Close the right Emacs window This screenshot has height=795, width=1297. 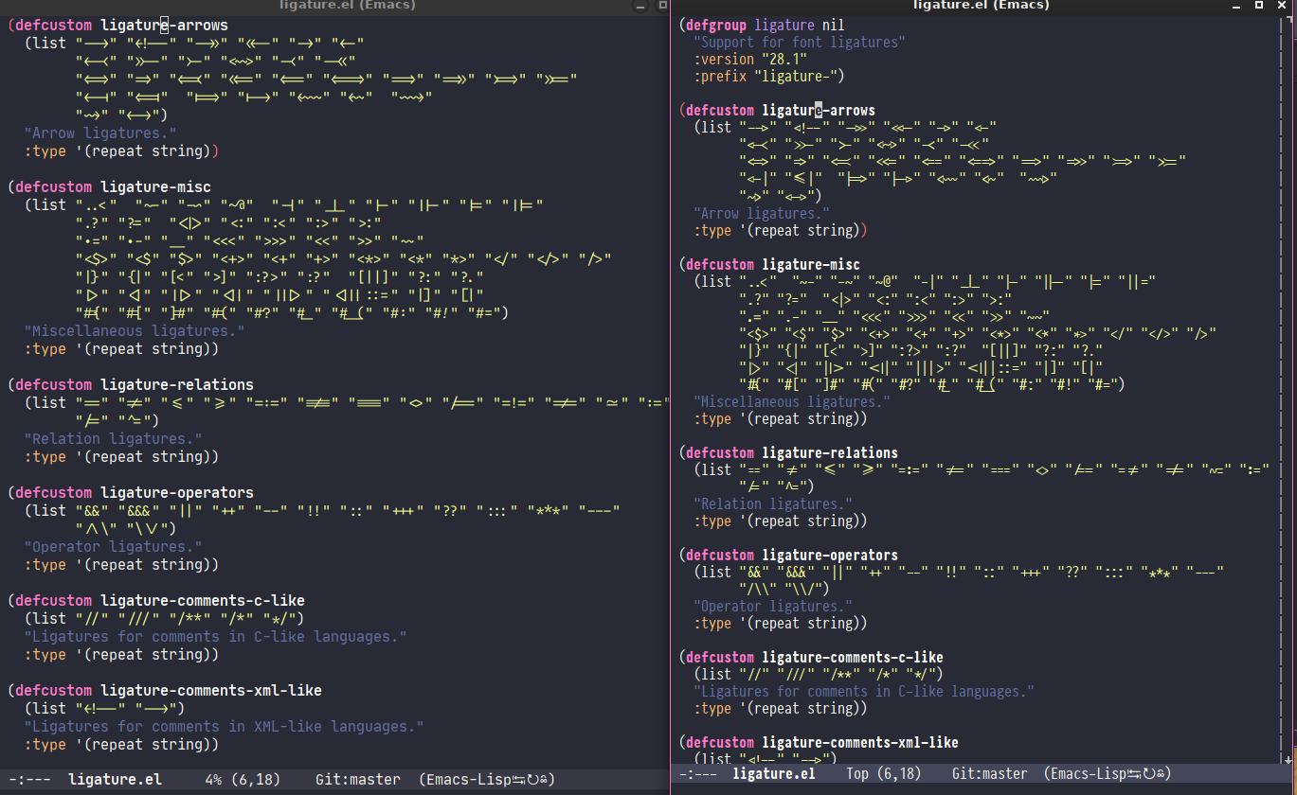coord(1282,5)
